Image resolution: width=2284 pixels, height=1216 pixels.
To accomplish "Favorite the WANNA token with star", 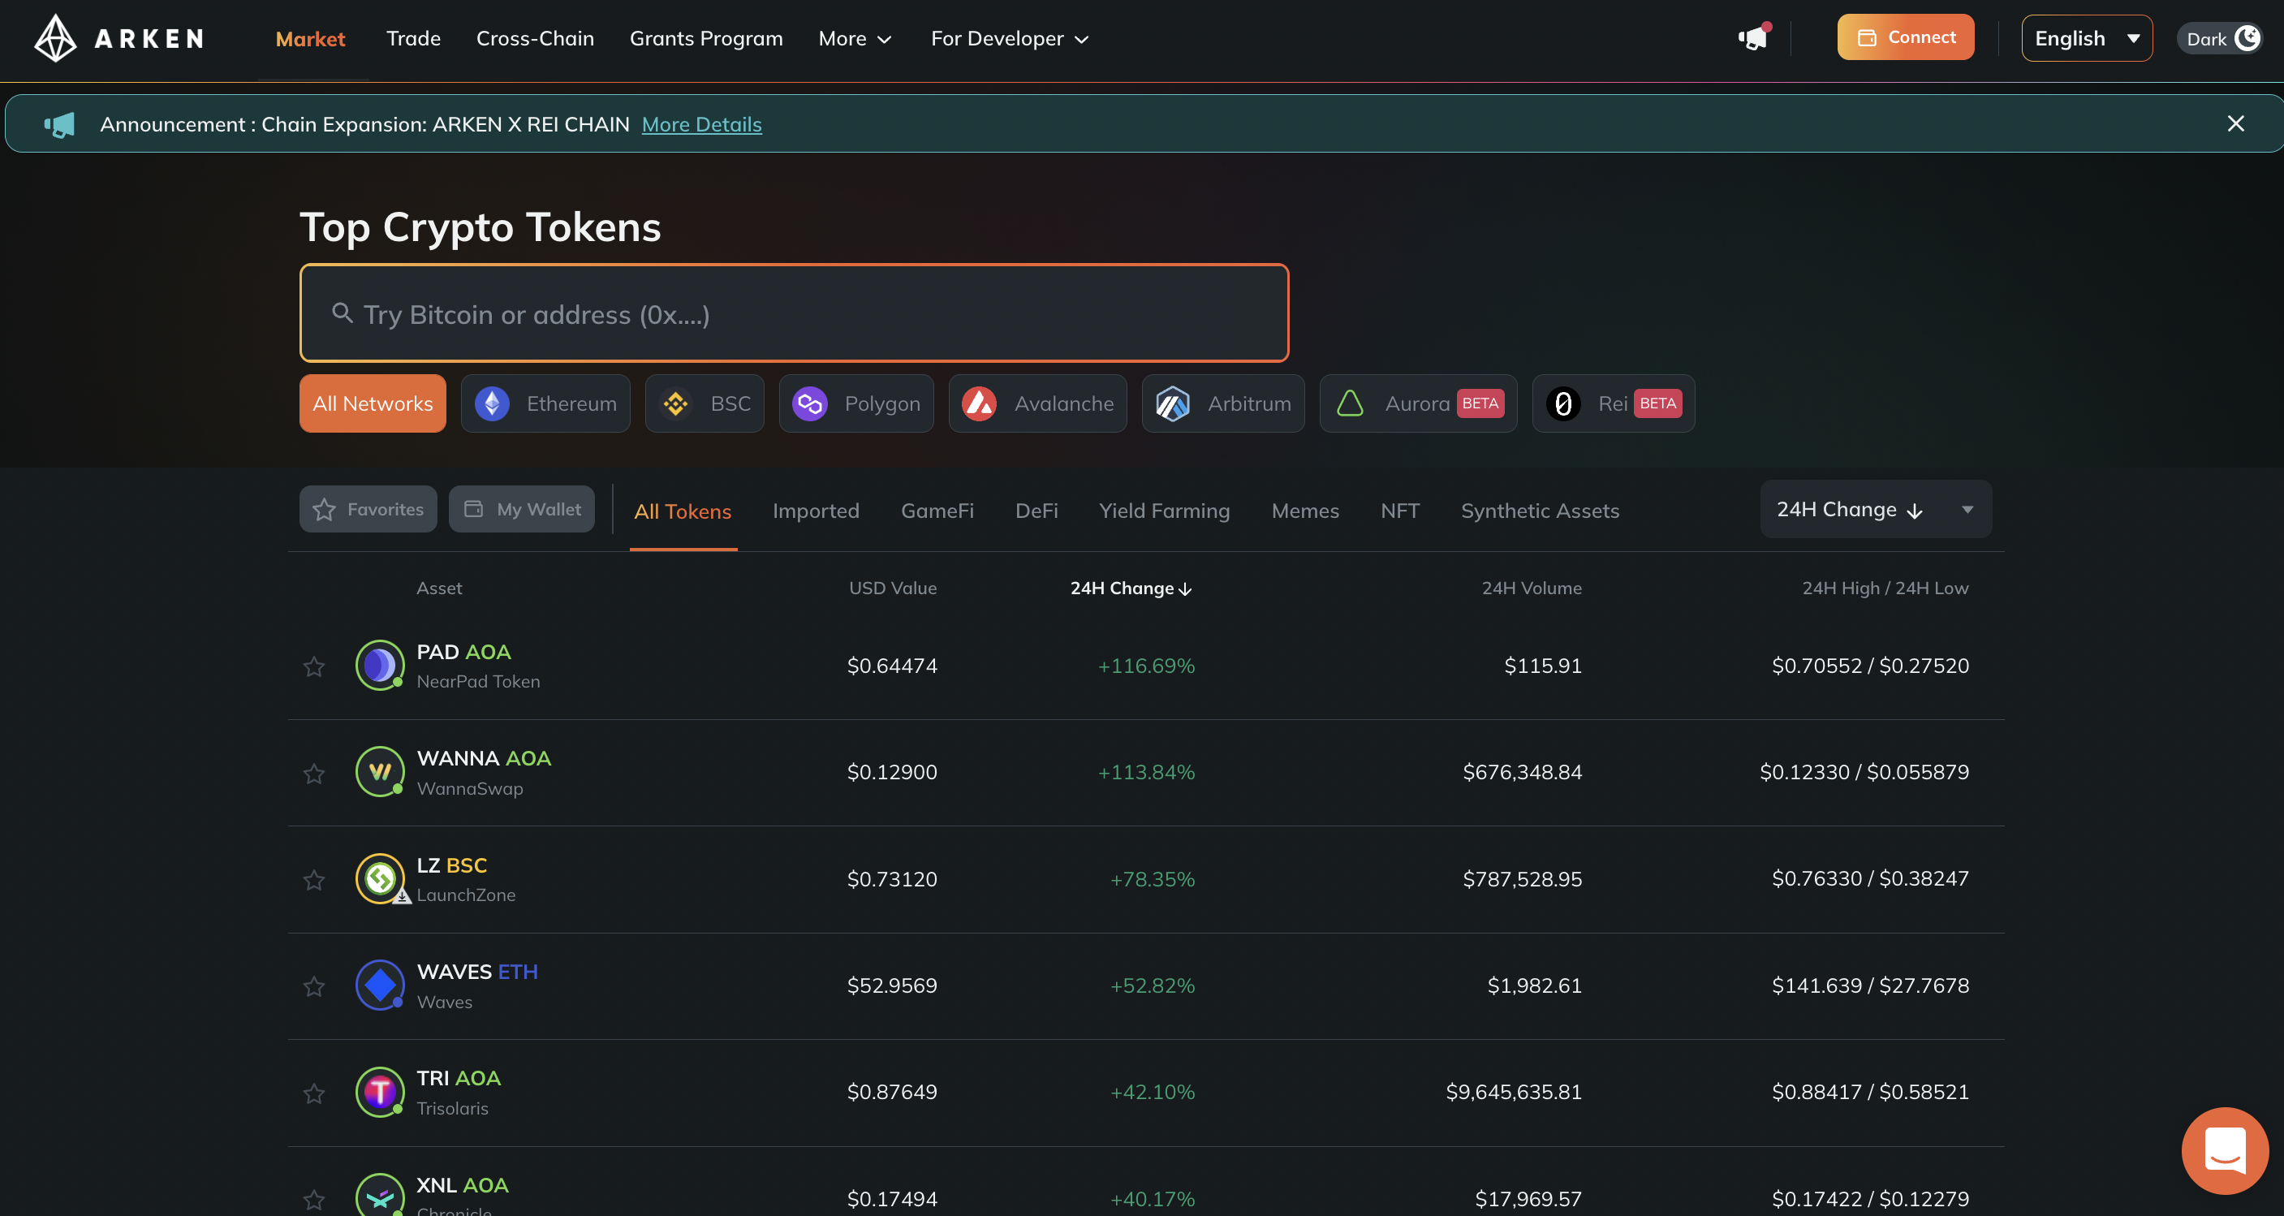I will pos(314,774).
